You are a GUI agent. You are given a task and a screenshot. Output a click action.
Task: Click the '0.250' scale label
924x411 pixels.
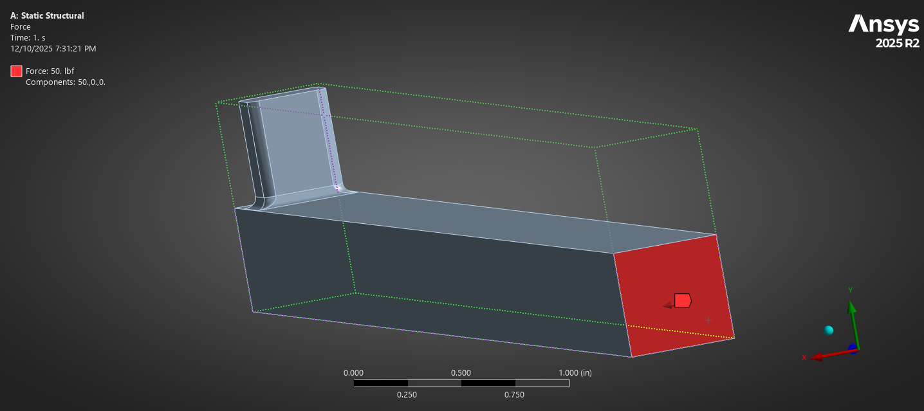tap(407, 395)
